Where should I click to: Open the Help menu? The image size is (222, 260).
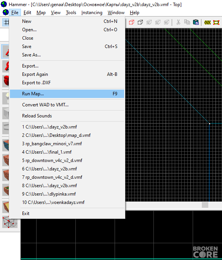[134, 13]
